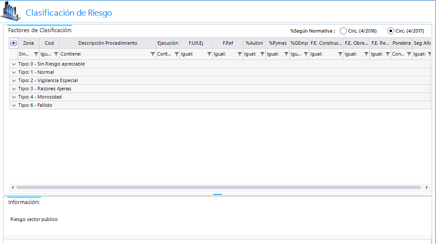Sort by Cod column header
Viewport: 436px width, 244px height.
tap(49, 43)
